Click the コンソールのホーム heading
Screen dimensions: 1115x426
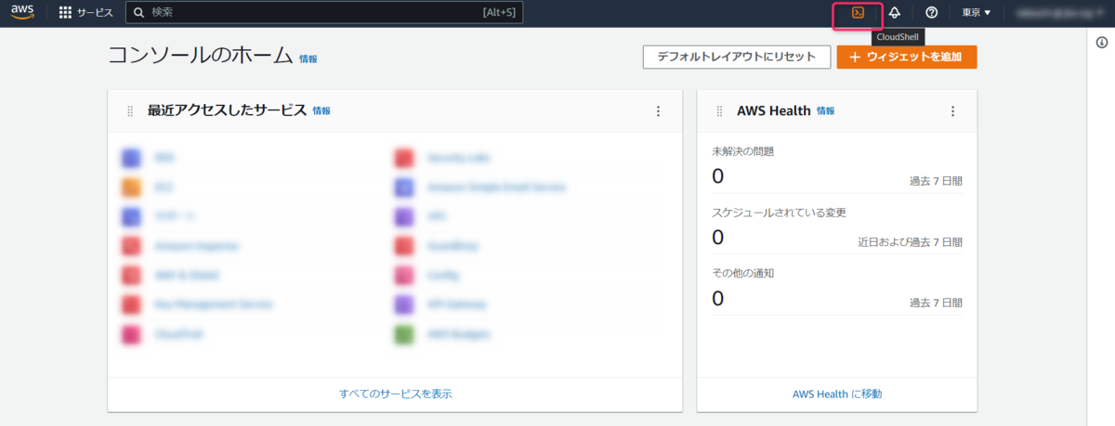click(201, 56)
